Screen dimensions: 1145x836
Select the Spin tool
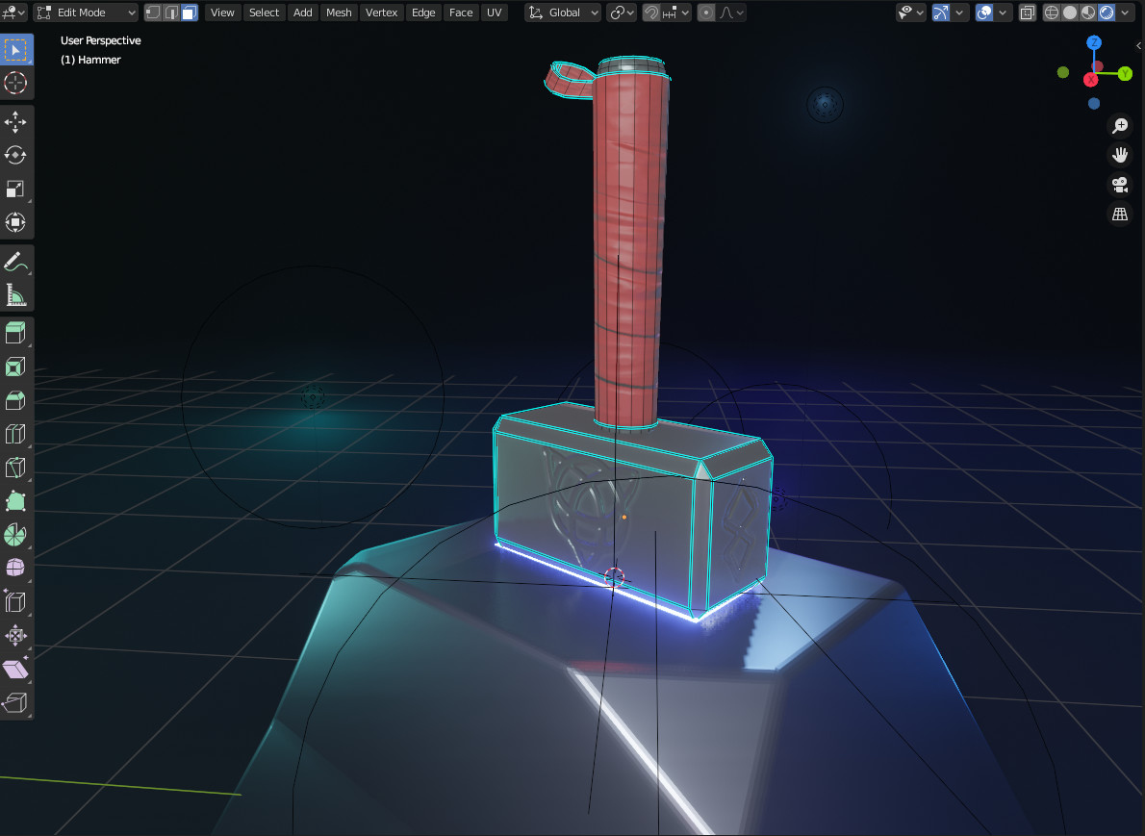(16, 534)
